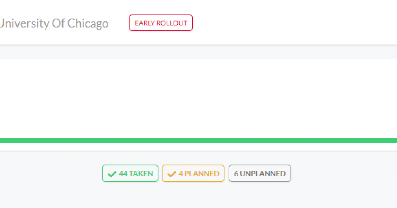This screenshot has width=397, height=208.
Task: Click gray strip between header and white card
Action: click(x=198, y=52)
